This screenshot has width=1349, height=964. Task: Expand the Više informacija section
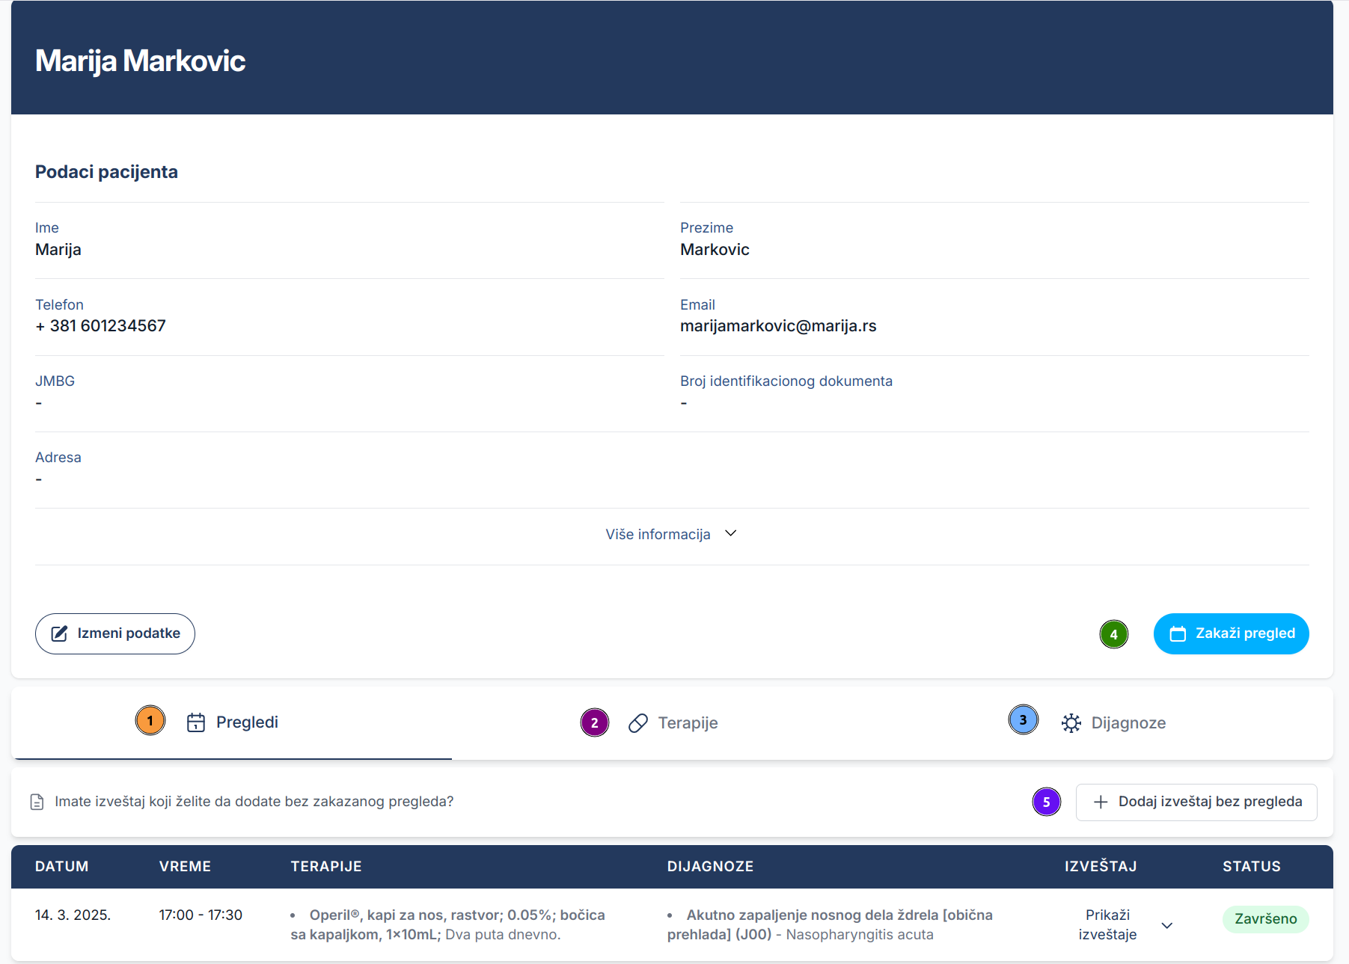pos(671,533)
